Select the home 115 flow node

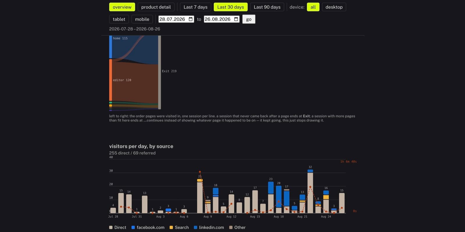[110, 47]
